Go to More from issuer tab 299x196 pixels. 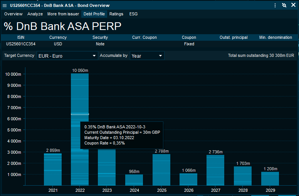click(63, 14)
